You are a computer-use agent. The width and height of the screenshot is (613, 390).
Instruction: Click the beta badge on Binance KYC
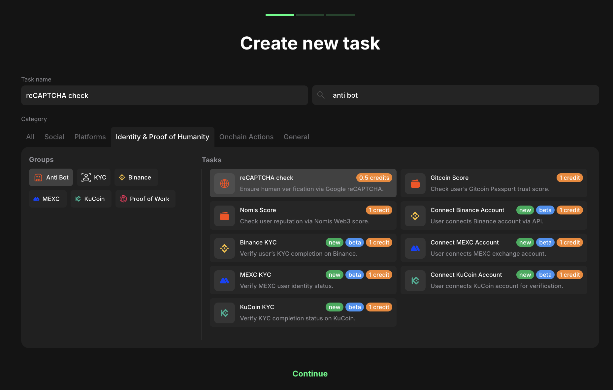pos(355,243)
